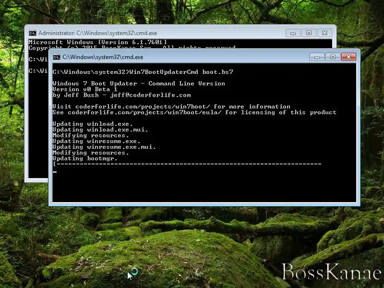Image resolution: width=384 pixels, height=288 pixels.
Task: Click the 'Updating winresume.exe.mui.' line
Action: 104,147
